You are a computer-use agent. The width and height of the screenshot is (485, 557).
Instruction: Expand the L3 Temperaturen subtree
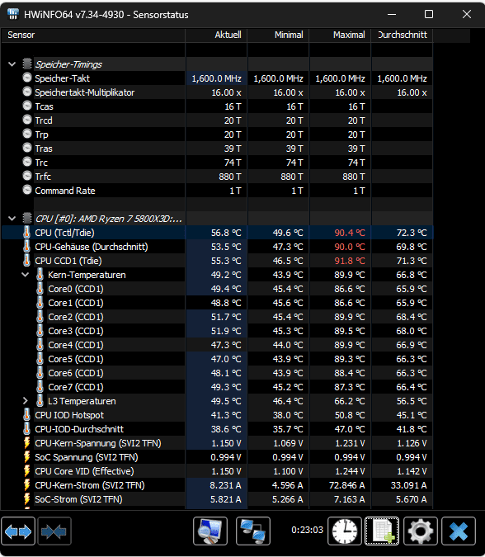(x=26, y=401)
